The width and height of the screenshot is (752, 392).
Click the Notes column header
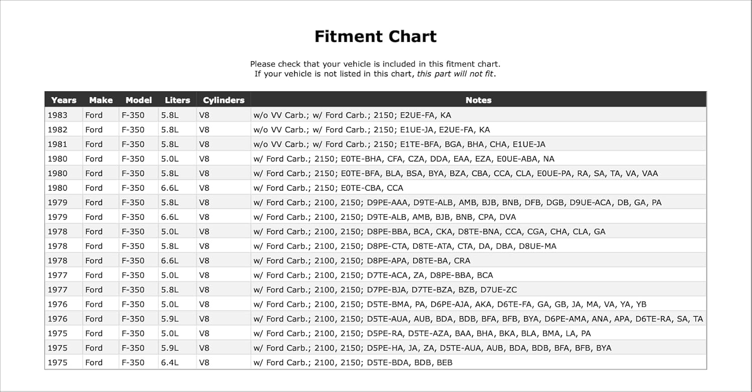point(478,100)
